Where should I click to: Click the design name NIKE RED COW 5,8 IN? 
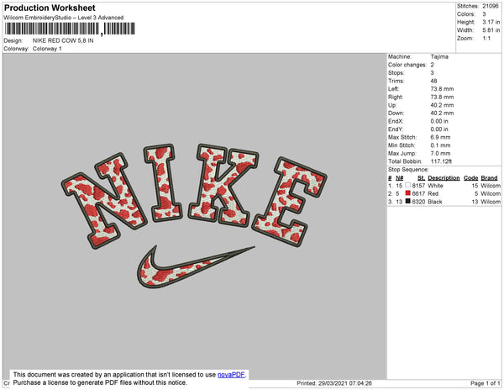[x=63, y=40]
